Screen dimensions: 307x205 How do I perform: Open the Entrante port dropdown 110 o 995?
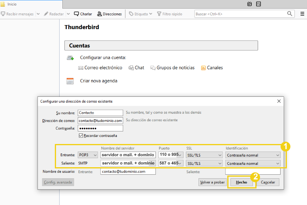(170, 155)
